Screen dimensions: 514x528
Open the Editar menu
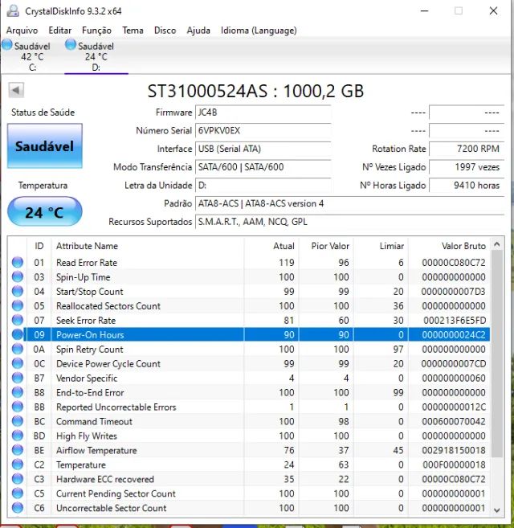60,31
